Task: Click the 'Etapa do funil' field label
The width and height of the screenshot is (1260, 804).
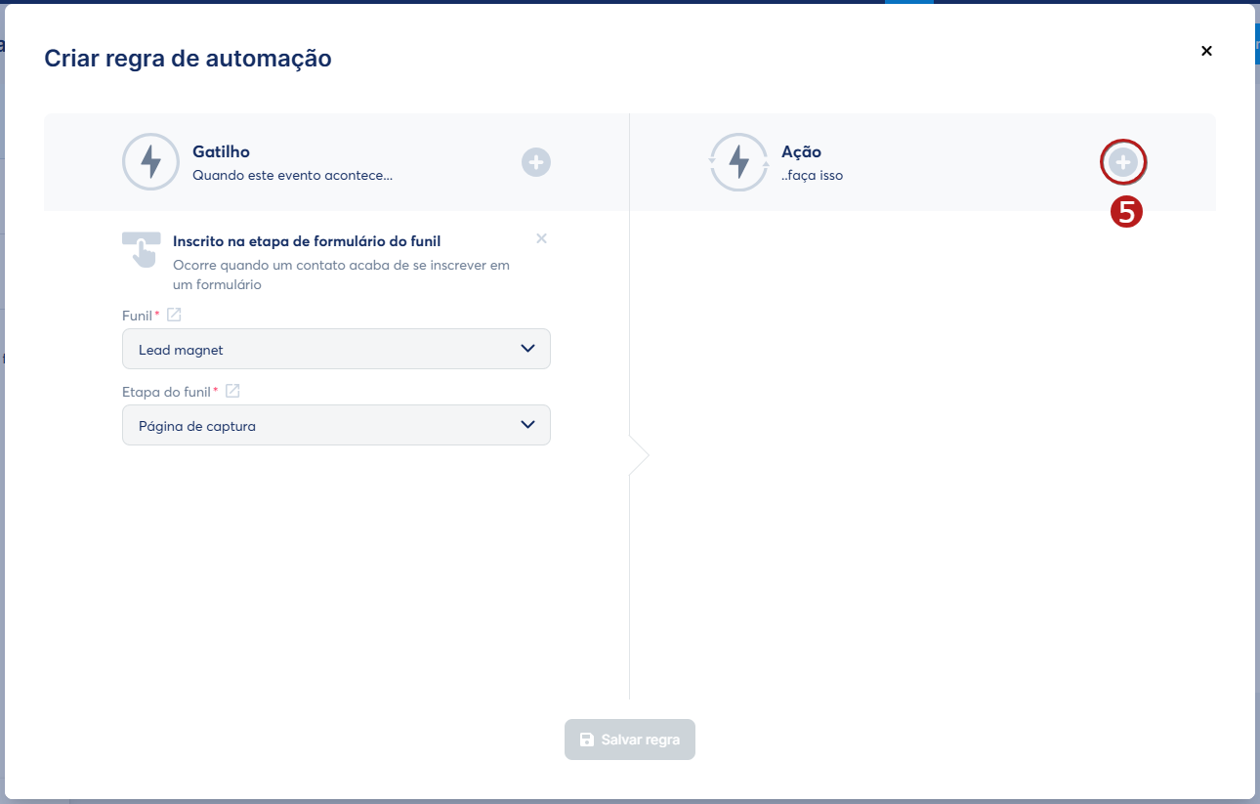Action: click(166, 392)
